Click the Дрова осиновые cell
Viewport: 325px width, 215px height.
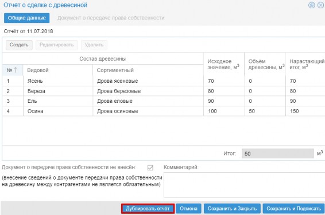tap(148, 111)
